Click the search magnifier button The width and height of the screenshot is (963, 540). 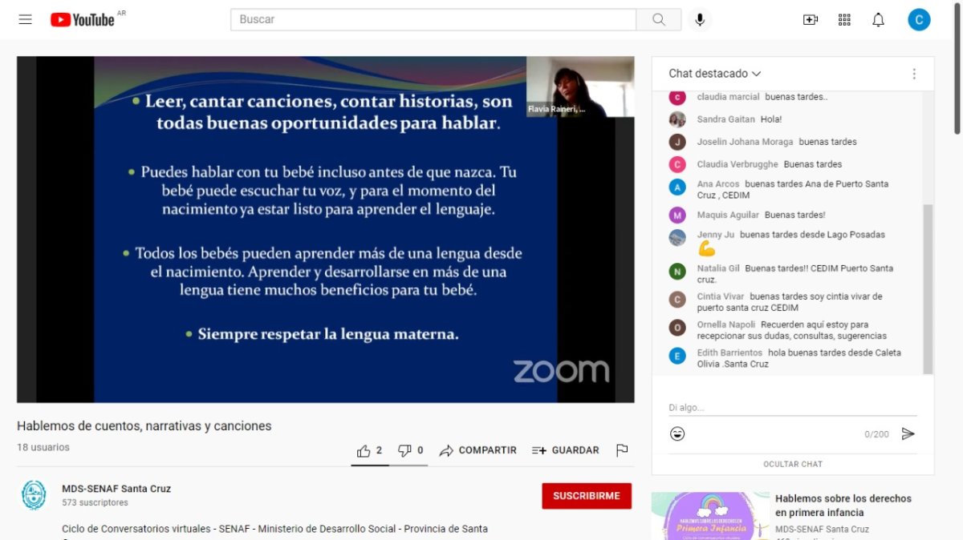659,19
